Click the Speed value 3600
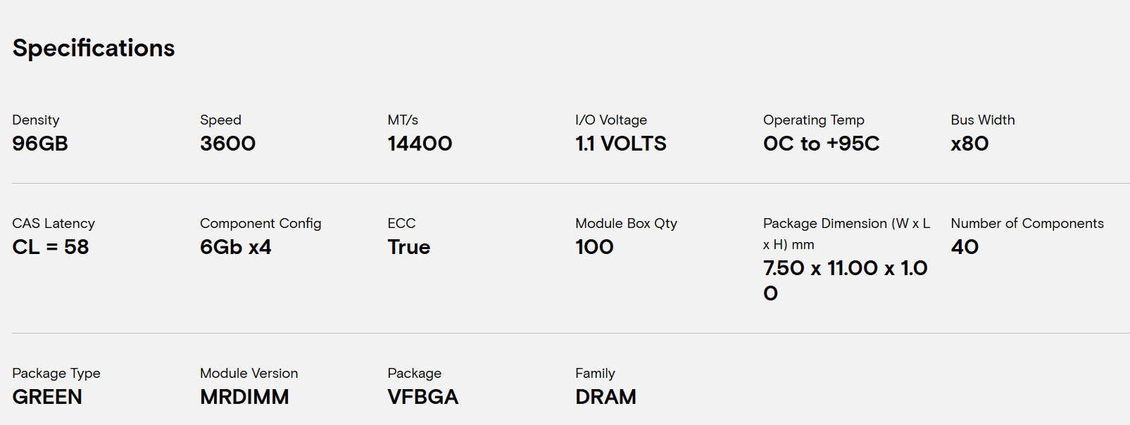 click(x=227, y=144)
